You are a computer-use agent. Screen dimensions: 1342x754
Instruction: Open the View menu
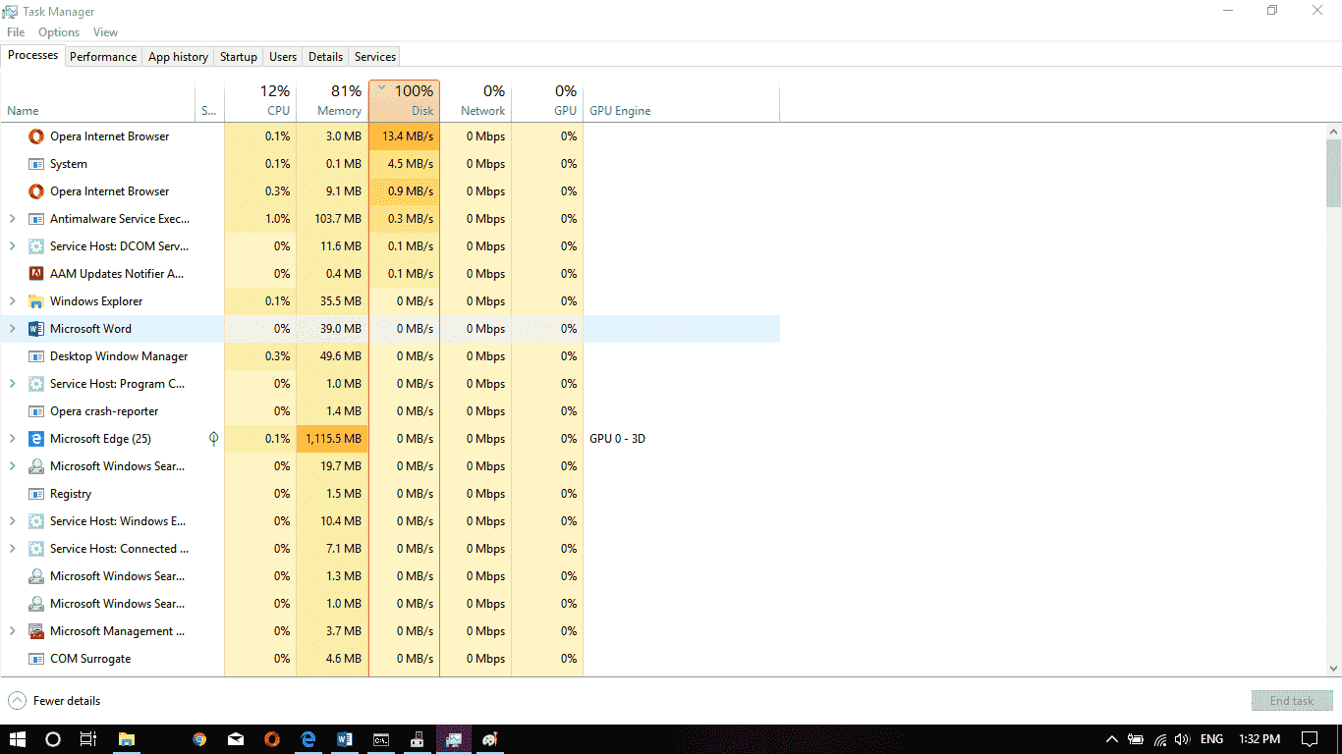105,32
